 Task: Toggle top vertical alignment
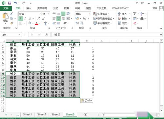tap(54, 13)
